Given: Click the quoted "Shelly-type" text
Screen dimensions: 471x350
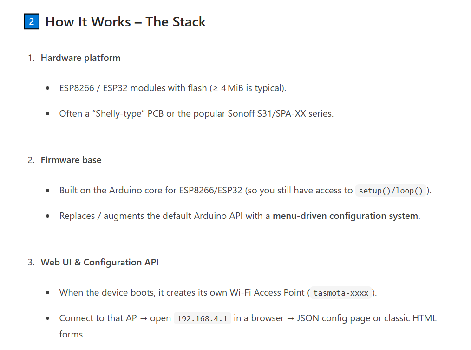Looking at the screenshot, I should coord(113,113).
